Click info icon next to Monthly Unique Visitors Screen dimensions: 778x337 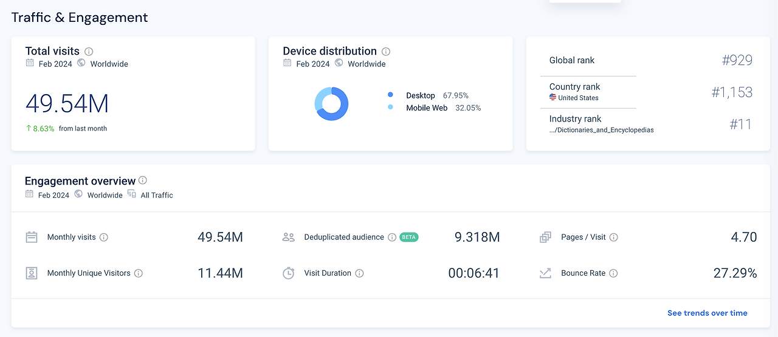(139, 273)
